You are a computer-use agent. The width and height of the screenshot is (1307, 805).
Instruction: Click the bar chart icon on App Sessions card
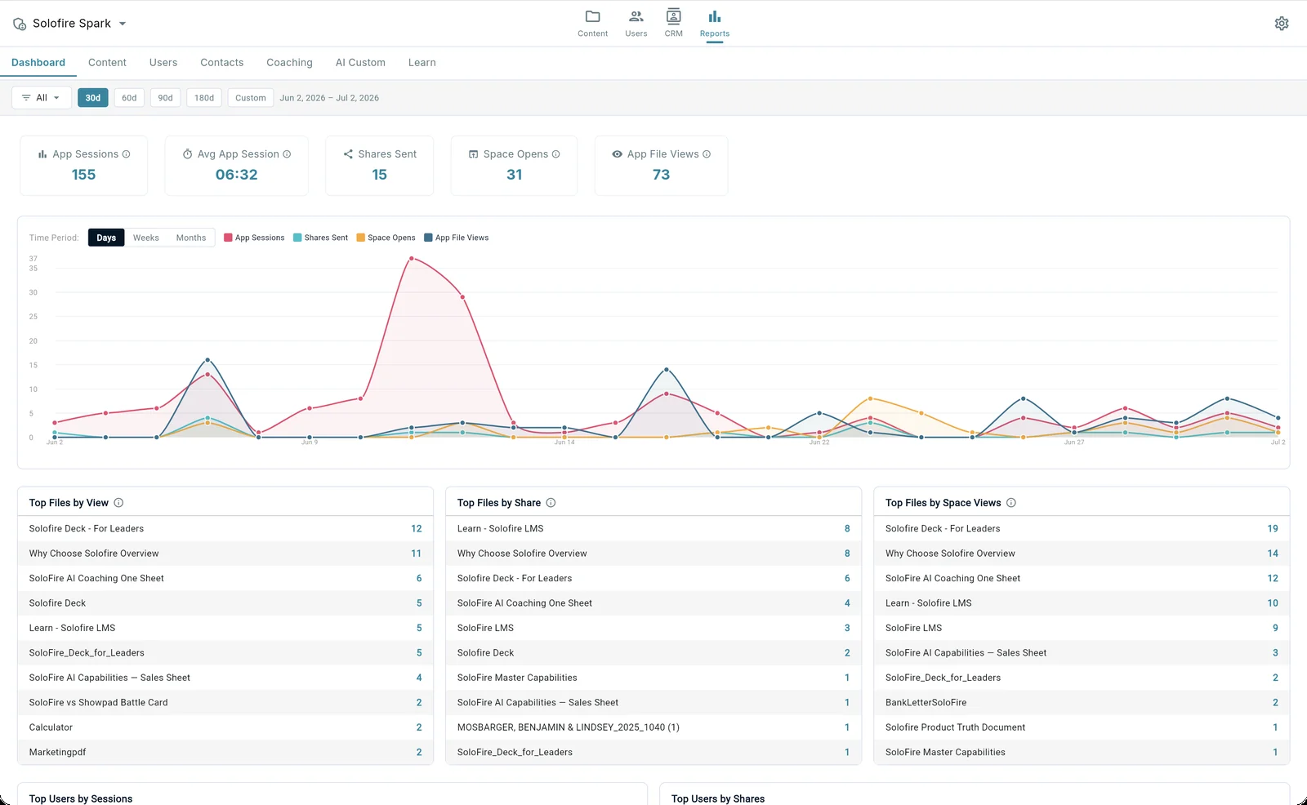tap(42, 154)
